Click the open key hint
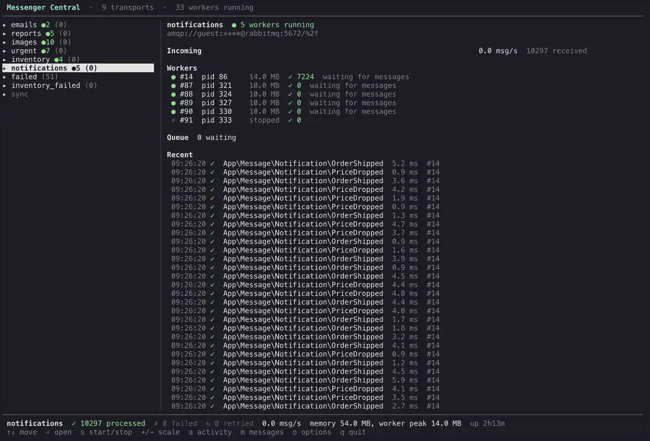Viewport: 650px width, 441px height. [x=58, y=432]
